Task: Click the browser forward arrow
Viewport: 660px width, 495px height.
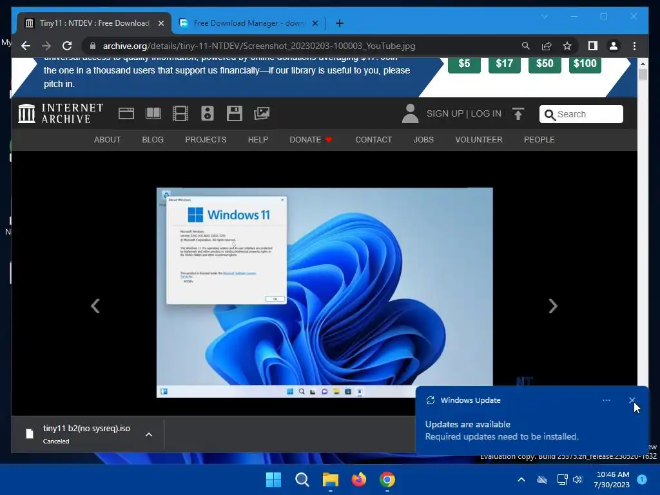Action: click(x=46, y=46)
